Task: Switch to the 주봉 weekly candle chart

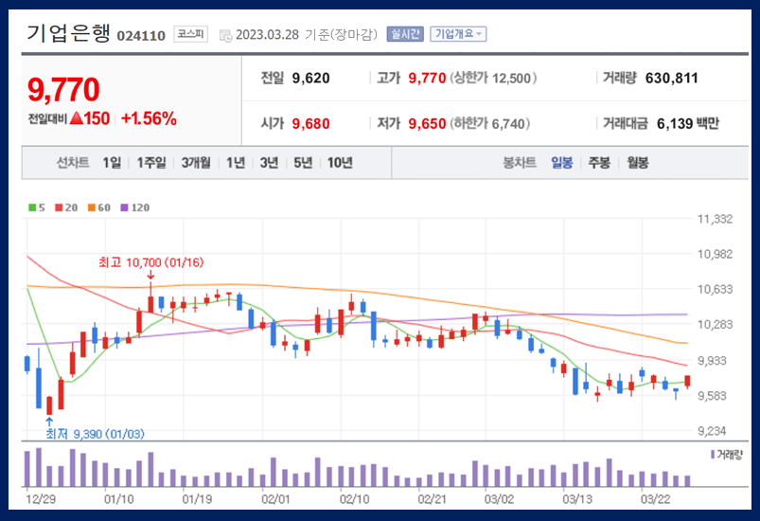Action: point(599,163)
